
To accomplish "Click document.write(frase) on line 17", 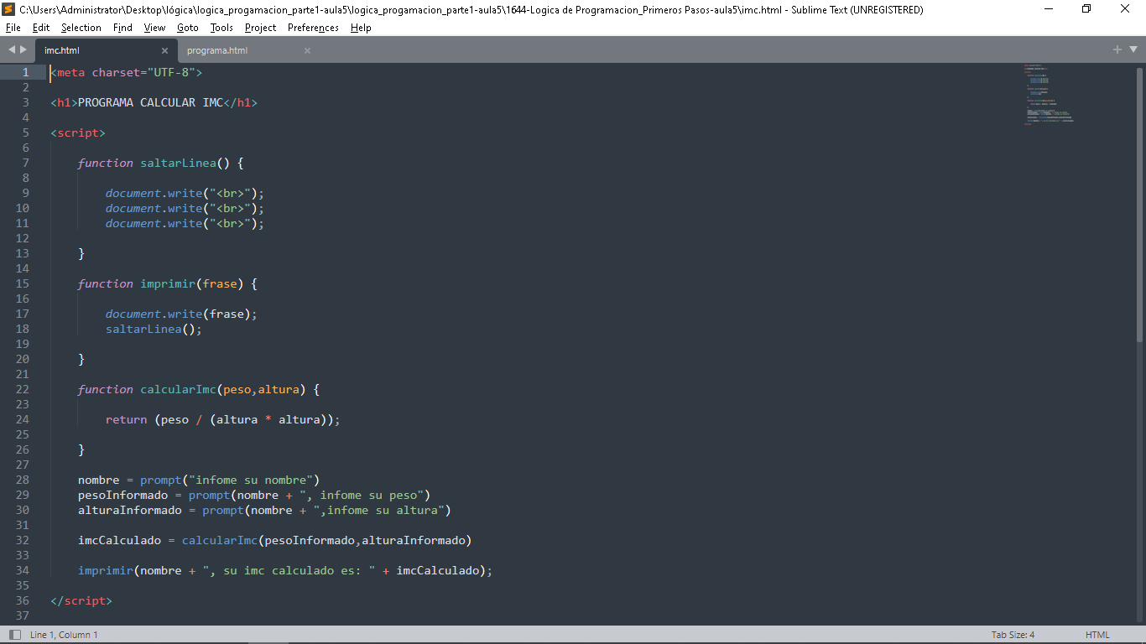I will point(181,314).
